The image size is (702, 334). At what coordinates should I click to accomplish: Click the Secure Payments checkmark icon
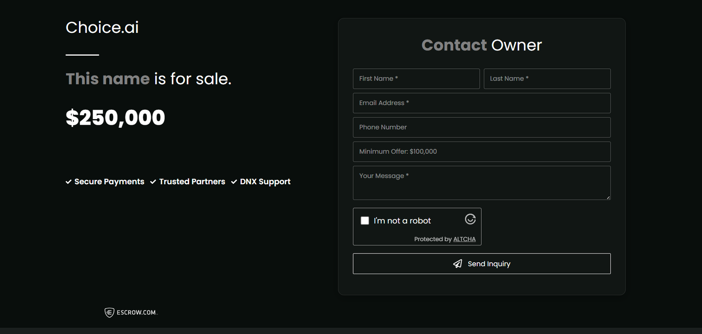coord(68,182)
